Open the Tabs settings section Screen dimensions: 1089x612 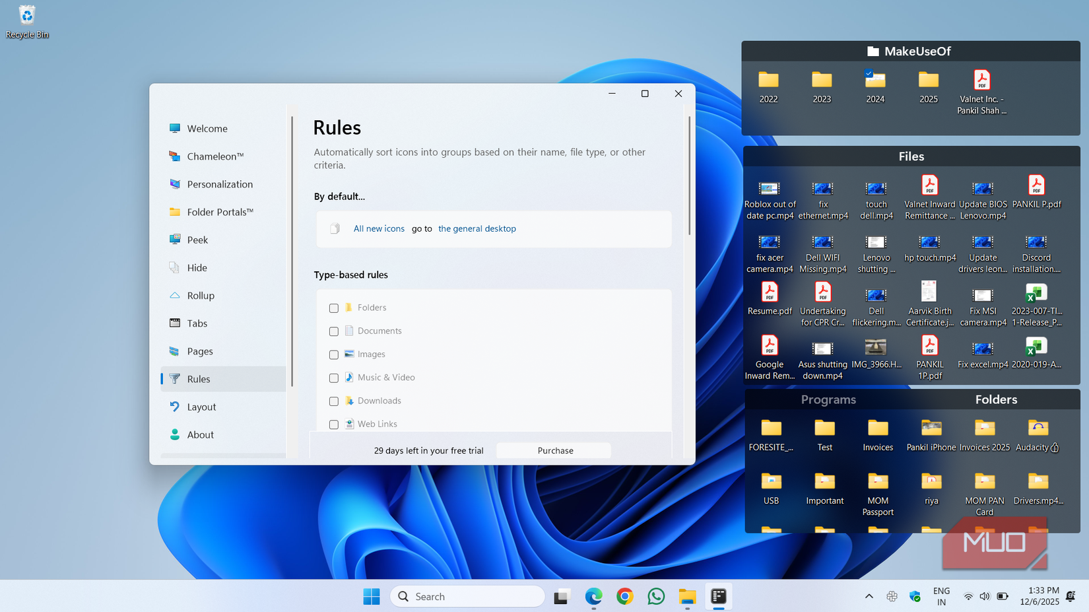tap(196, 323)
